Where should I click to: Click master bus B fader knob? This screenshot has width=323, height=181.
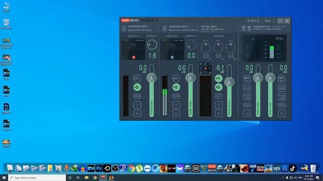(271, 78)
